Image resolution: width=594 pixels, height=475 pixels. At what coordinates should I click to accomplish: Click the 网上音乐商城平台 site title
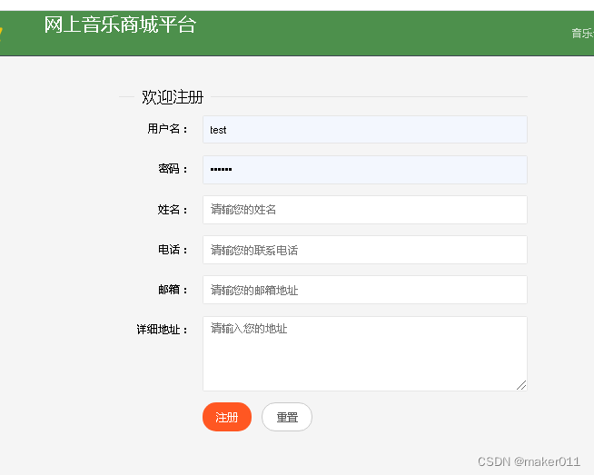(120, 25)
